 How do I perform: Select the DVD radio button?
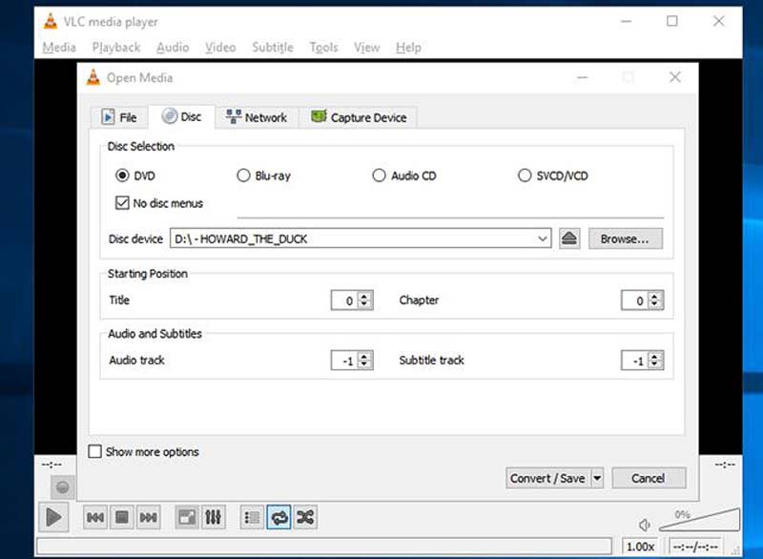(x=122, y=176)
